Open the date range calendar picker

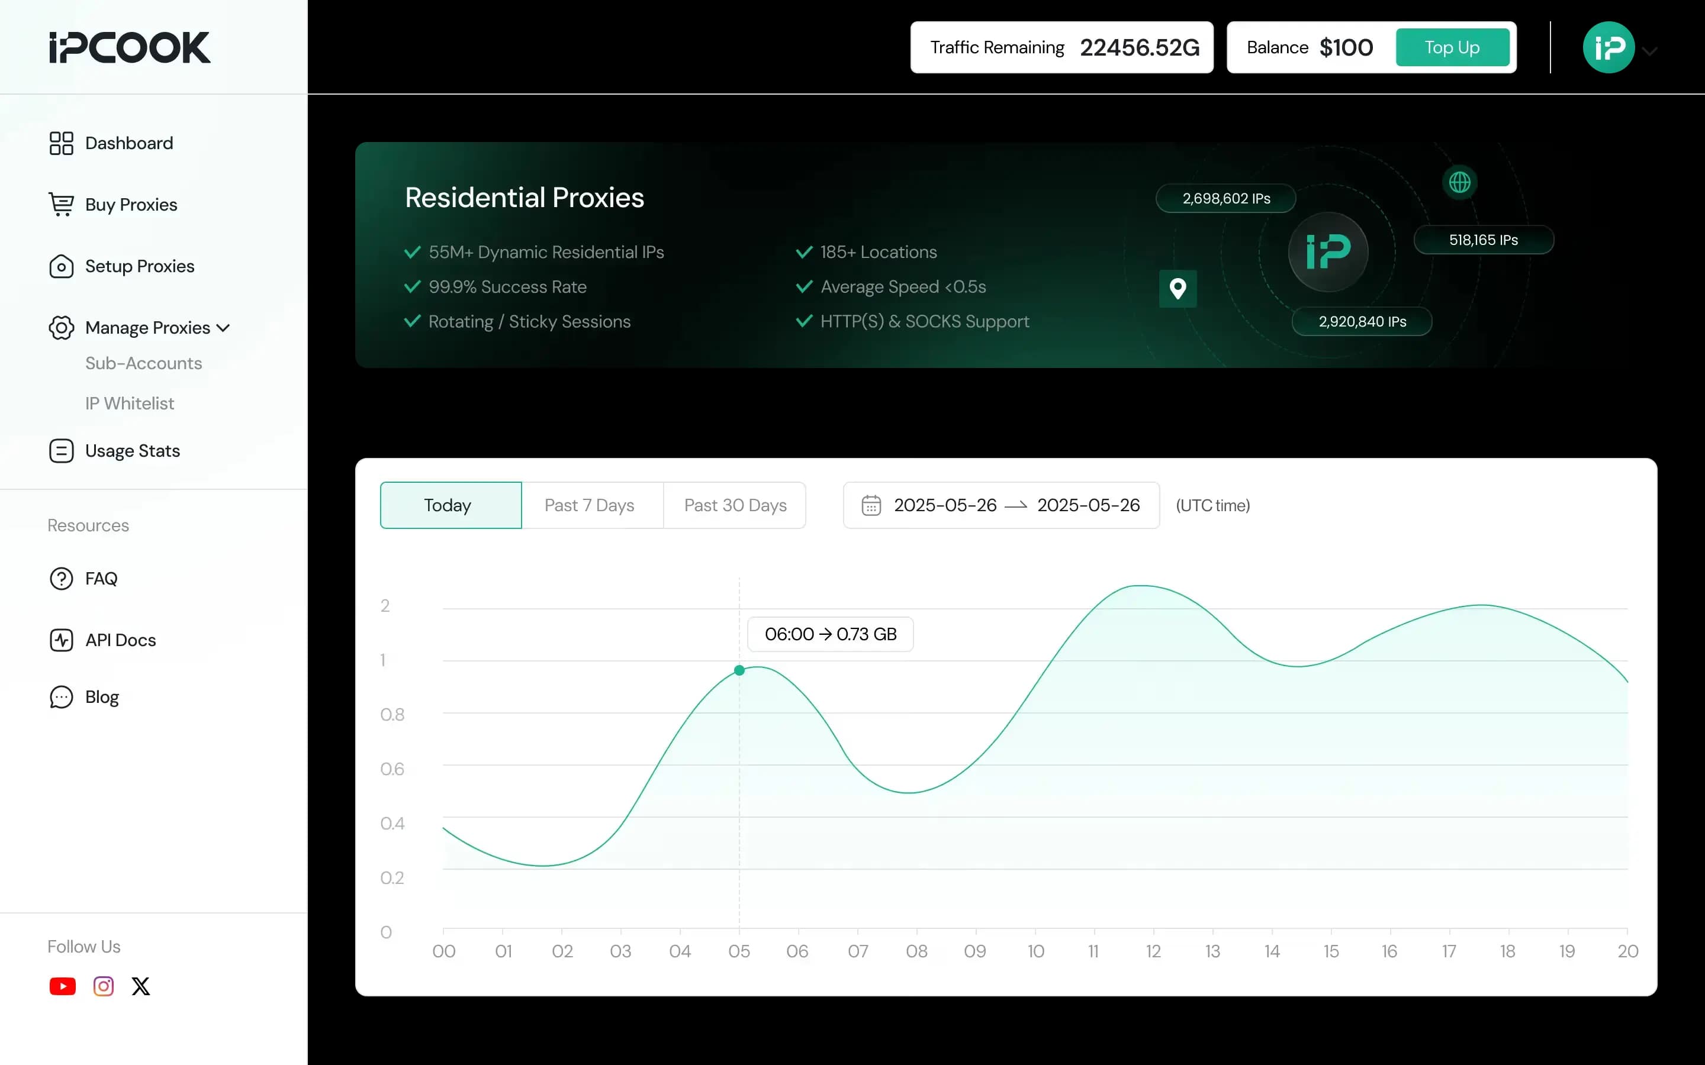[x=872, y=505]
